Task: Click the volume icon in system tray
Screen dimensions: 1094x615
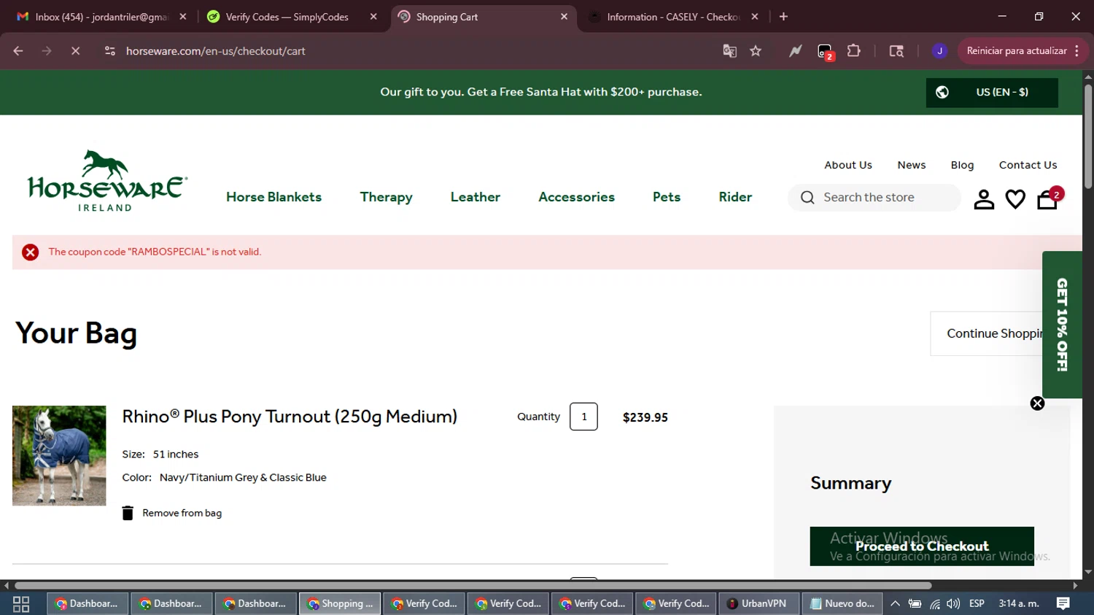Action: coord(953,604)
